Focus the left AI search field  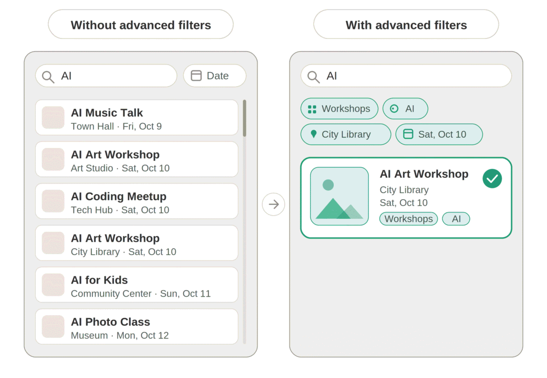(106, 76)
